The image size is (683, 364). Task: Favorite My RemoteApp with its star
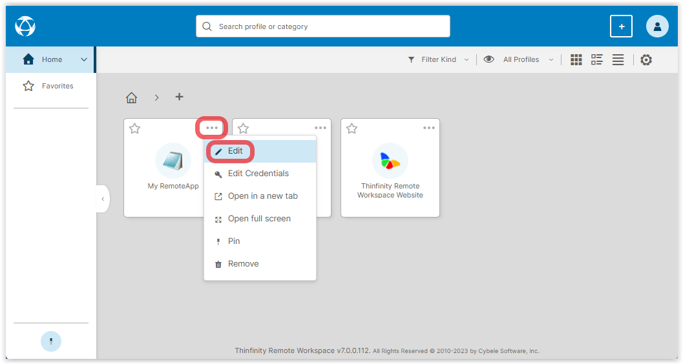pyautogui.click(x=135, y=128)
